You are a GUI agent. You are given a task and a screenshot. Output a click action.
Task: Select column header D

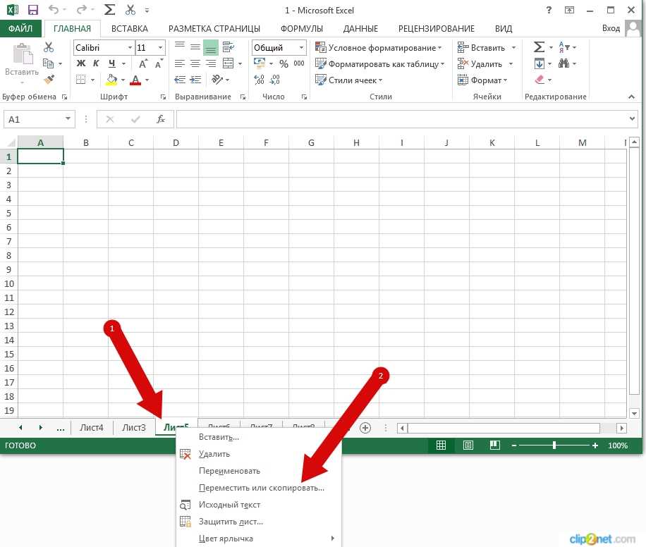[176, 142]
